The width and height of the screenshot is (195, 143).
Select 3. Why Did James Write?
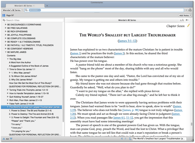[21, 80]
